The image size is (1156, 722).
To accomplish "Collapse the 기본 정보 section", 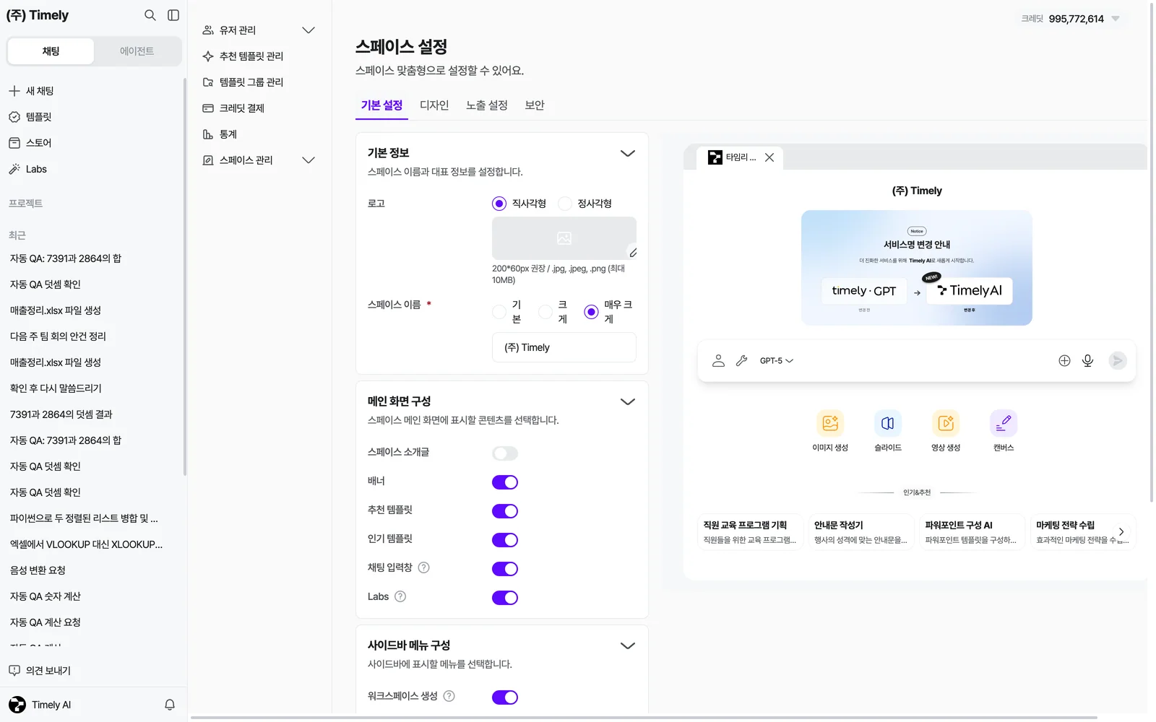I will tap(628, 153).
